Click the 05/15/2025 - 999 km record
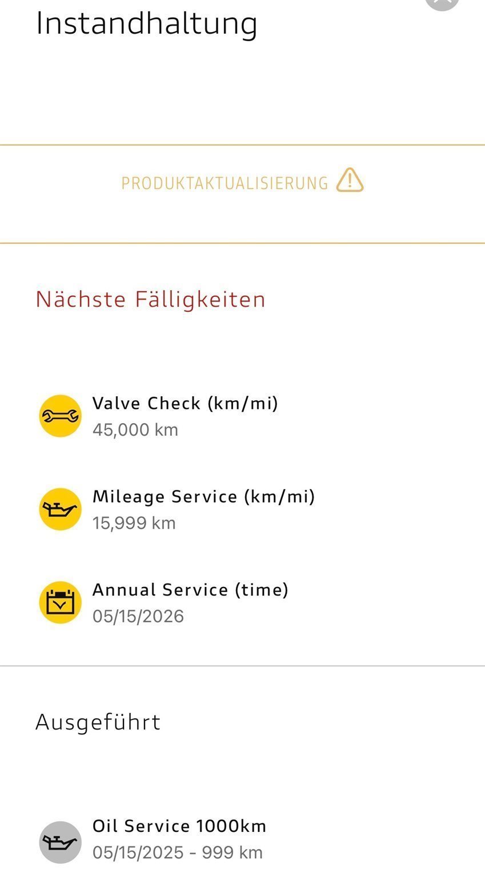 (177, 852)
